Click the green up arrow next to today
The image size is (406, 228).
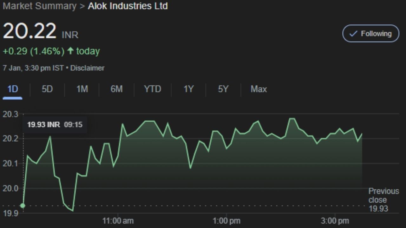(70, 51)
